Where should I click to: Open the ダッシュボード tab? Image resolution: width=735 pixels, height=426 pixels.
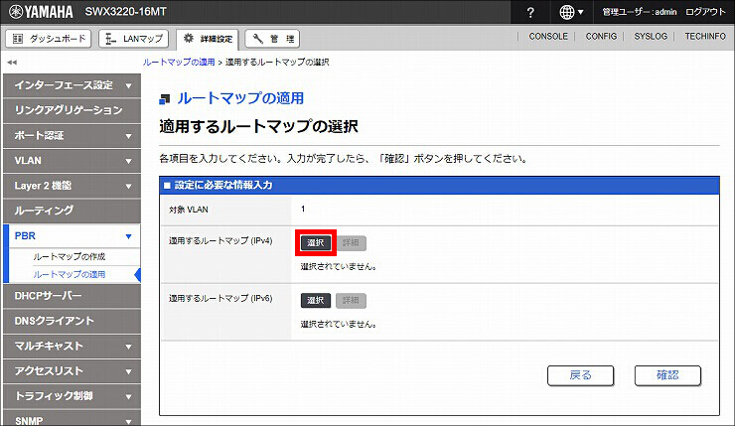49,39
